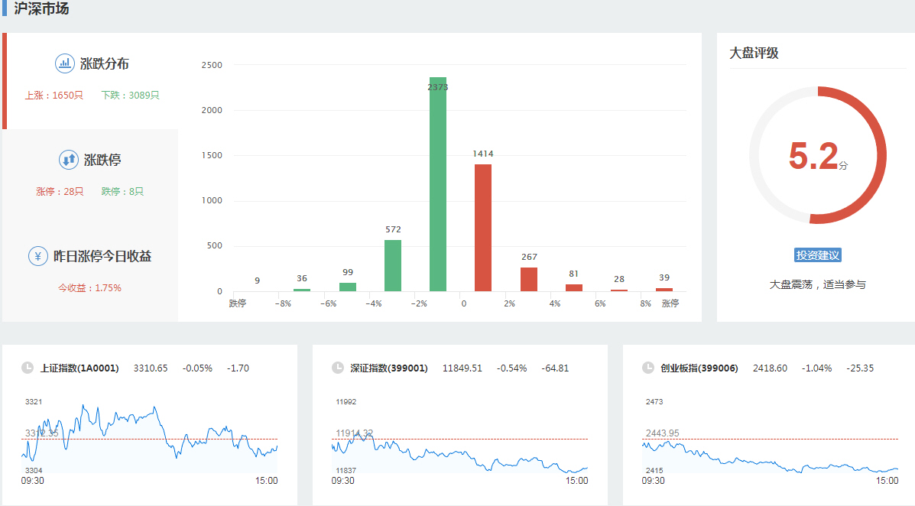Open the 创业板指(399006) link
Image resolution: width=915 pixels, height=506 pixels.
[x=699, y=368]
